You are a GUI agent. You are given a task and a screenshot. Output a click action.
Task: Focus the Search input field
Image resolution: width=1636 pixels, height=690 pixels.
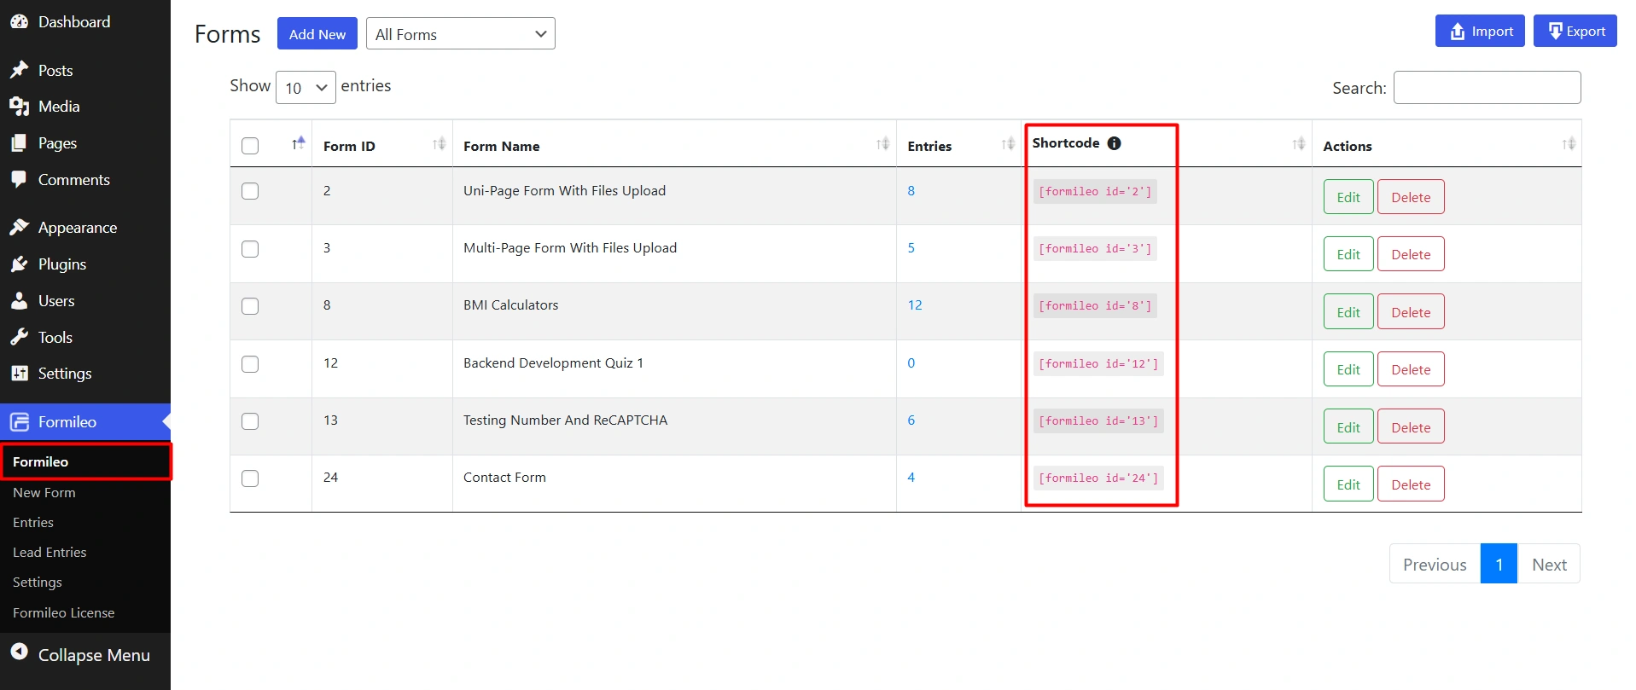(x=1487, y=88)
